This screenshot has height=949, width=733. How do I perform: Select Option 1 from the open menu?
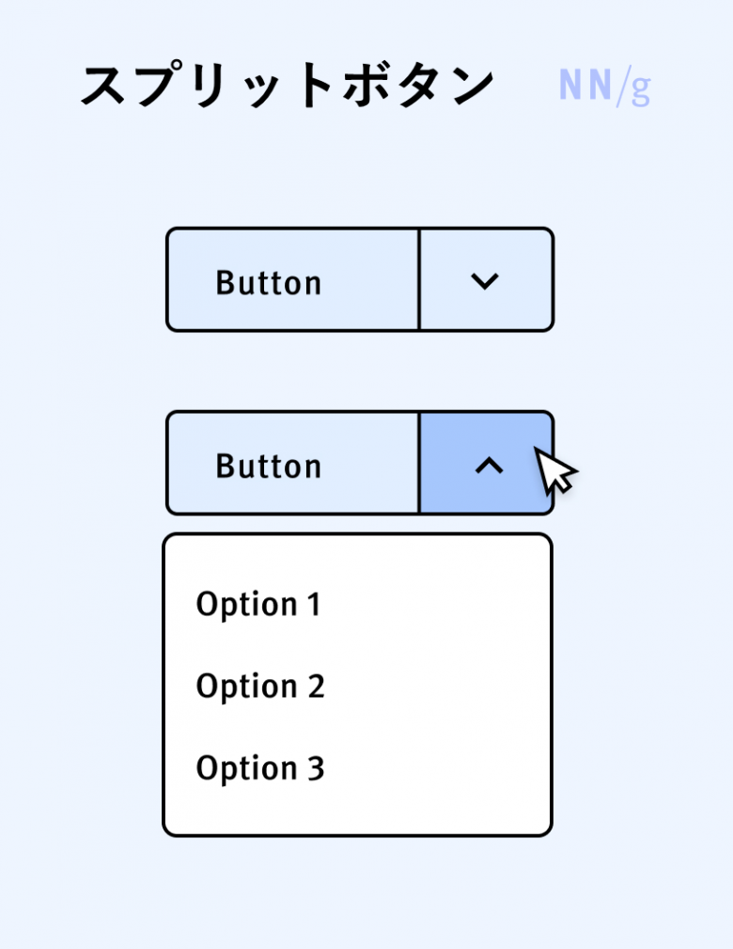tap(258, 604)
